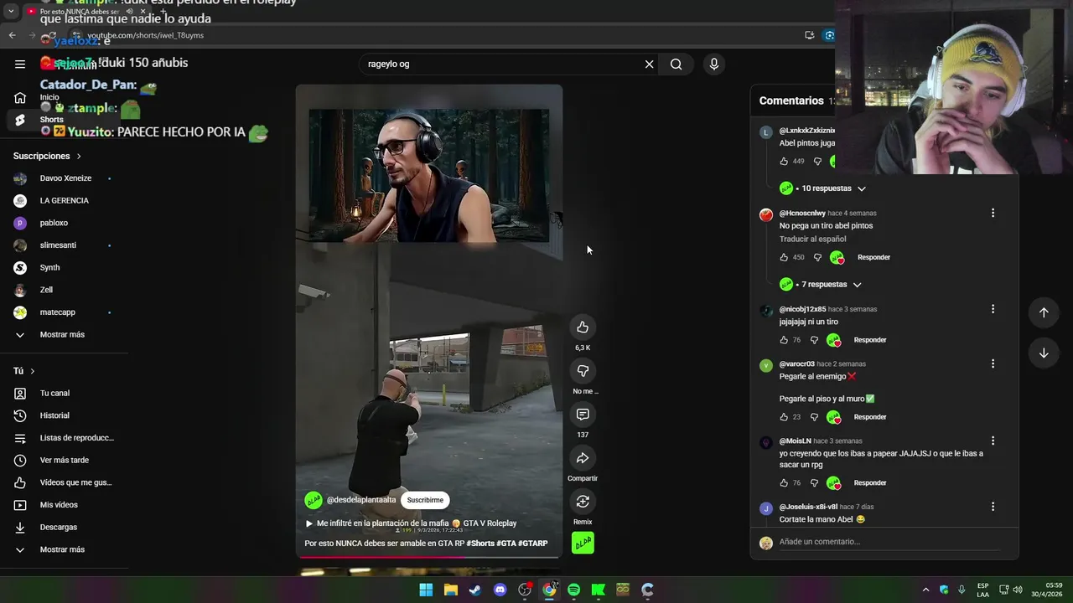Open 'Ver más tarde'

tap(64, 461)
